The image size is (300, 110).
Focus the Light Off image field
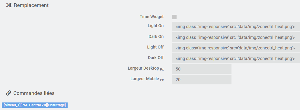pyautogui.click(x=236, y=48)
